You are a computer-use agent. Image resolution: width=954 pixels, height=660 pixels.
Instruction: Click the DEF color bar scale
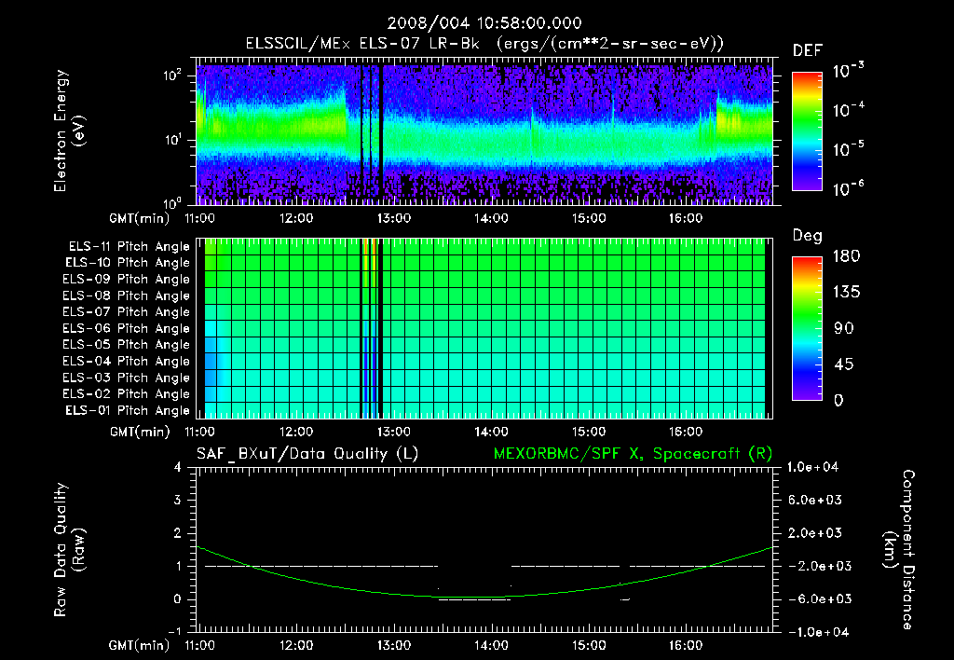tap(807, 131)
